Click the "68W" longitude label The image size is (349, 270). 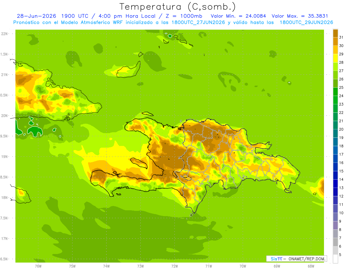point(311,266)
